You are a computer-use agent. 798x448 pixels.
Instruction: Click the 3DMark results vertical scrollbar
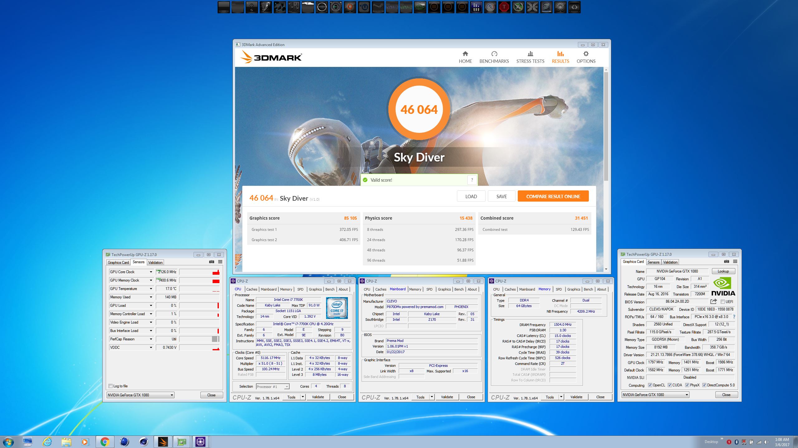pyautogui.click(x=606, y=124)
